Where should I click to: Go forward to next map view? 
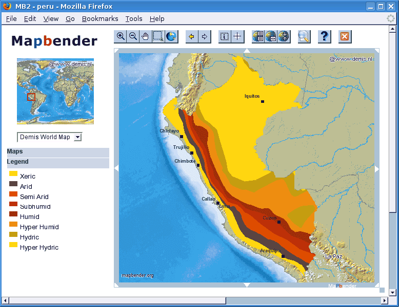tap(205, 36)
